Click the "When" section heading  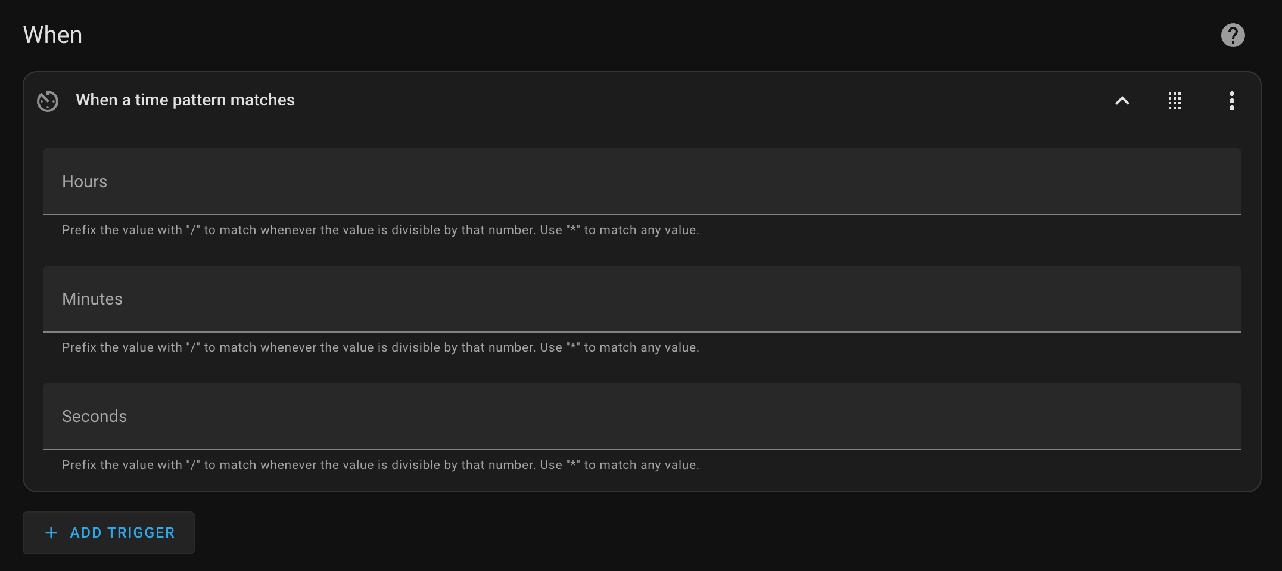coord(52,35)
